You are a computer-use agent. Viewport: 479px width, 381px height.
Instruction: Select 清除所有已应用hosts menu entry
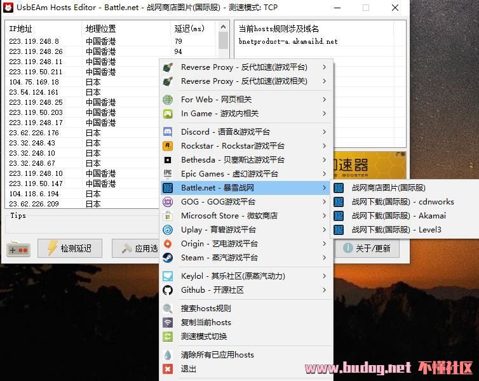coord(245,355)
